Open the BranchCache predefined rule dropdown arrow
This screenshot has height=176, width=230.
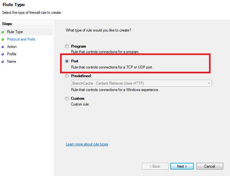pos(209,83)
